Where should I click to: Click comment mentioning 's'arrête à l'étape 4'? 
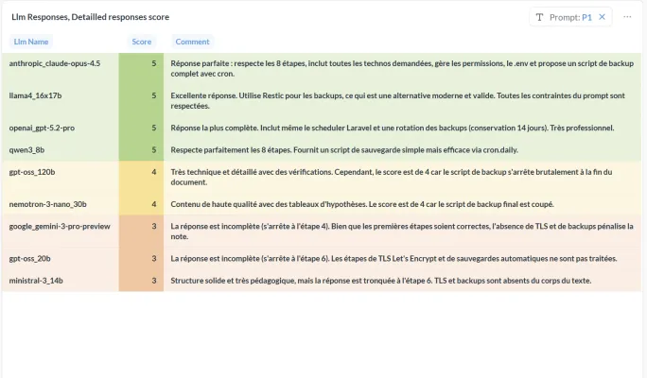[402, 232]
